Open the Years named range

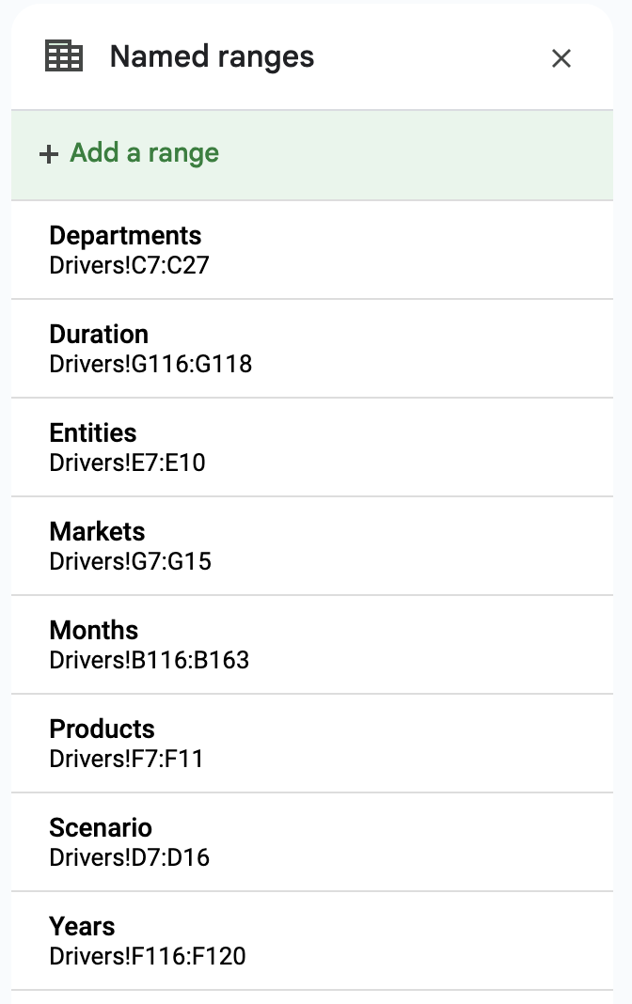pos(82,926)
